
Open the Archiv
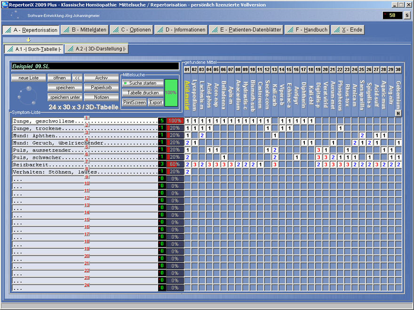102,78
